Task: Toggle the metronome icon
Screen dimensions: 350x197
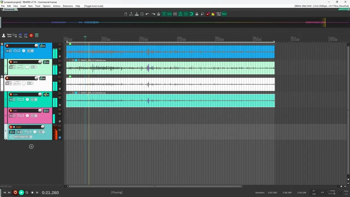Action: click(158, 14)
